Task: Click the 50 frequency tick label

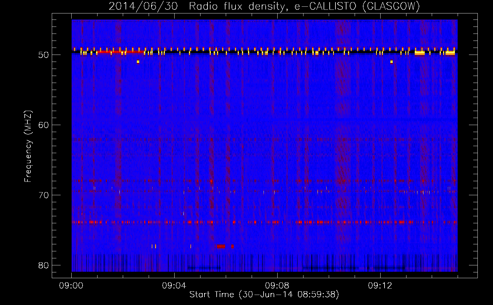Action: point(44,55)
